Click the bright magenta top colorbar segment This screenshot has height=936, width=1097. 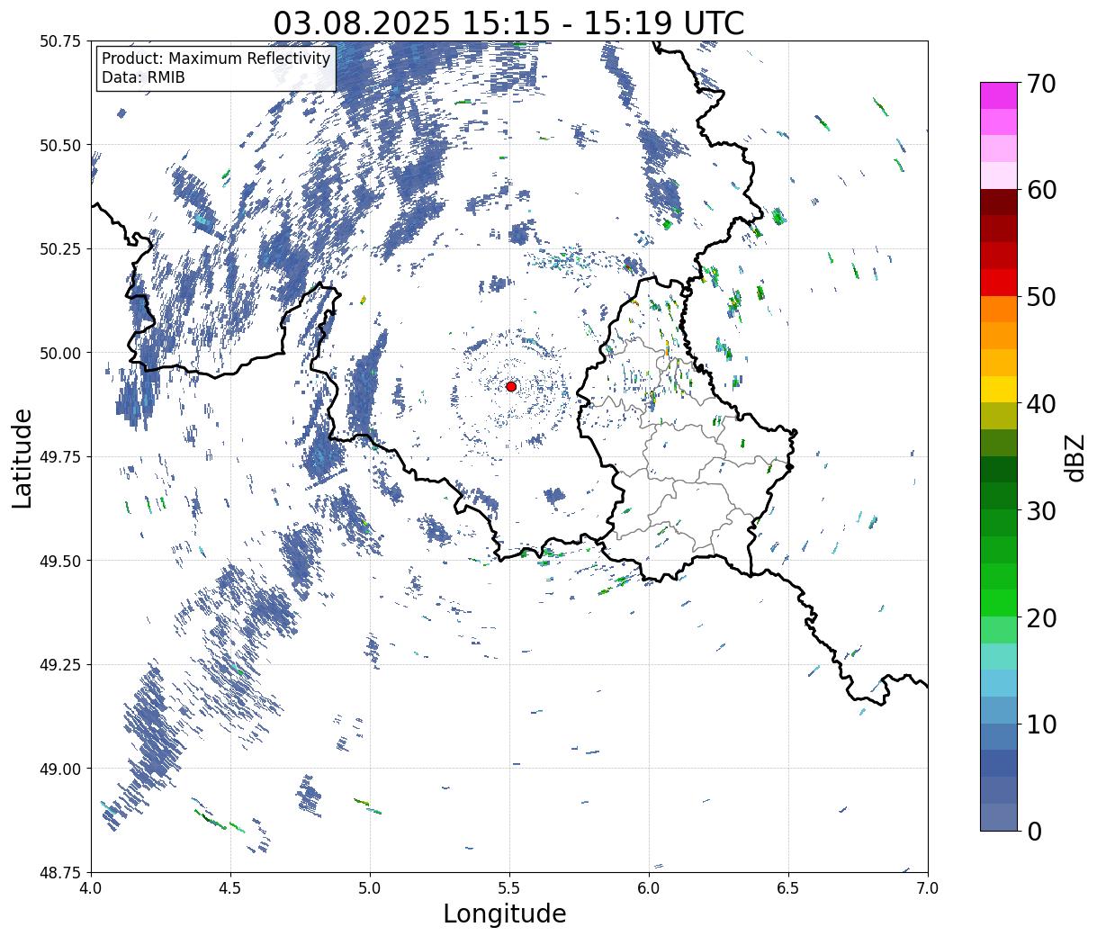coord(999,95)
